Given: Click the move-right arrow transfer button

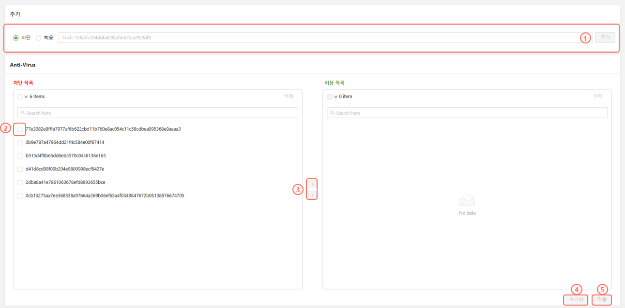Looking at the screenshot, I should (x=312, y=184).
